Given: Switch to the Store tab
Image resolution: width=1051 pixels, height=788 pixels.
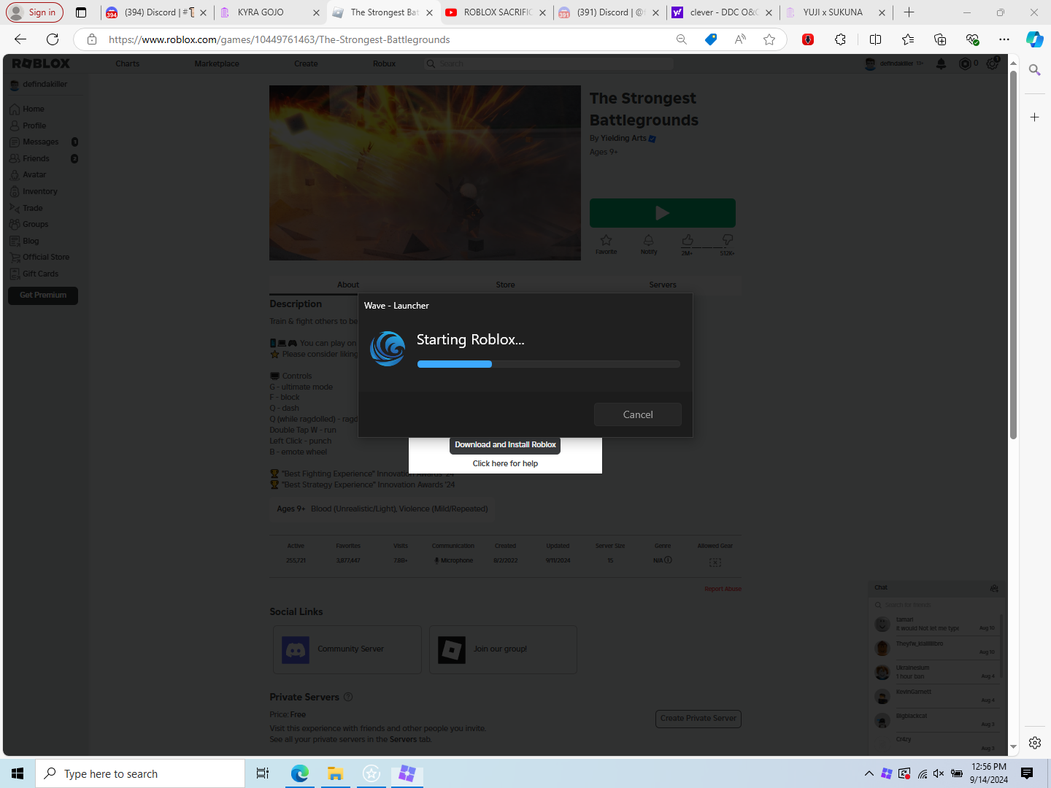Looking at the screenshot, I should [x=505, y=285].
